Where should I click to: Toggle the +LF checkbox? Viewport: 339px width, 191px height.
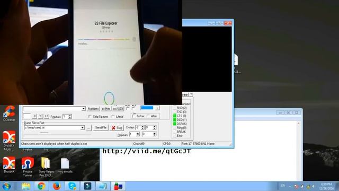coord(133,108)
